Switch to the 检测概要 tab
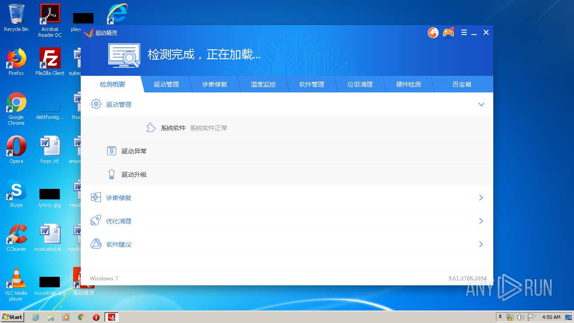The width and height of the screenshot is (574, 323). coord(113,84)
